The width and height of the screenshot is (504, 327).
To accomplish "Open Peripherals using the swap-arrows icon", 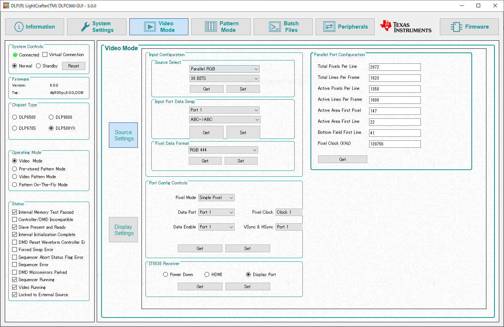I will (345, 27).
